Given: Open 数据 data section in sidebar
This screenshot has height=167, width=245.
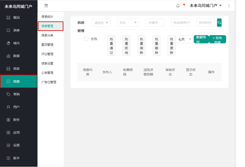Looking at the screenshot, I should pyautogui.click(x=16, y=56).
